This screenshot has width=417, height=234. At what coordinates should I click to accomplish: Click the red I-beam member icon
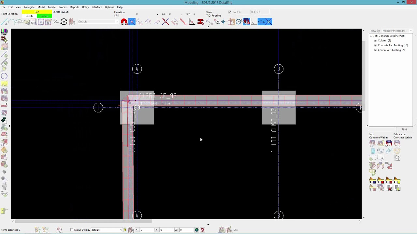tap(201, 22)
